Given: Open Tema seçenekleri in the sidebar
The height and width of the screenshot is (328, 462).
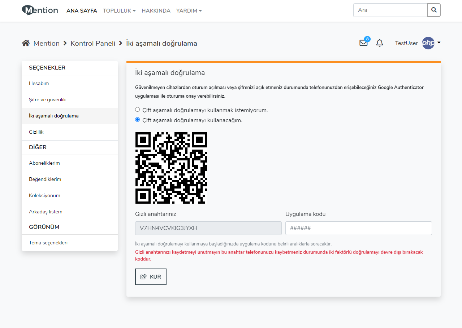Looking at the screenshot, I should 70,243.
